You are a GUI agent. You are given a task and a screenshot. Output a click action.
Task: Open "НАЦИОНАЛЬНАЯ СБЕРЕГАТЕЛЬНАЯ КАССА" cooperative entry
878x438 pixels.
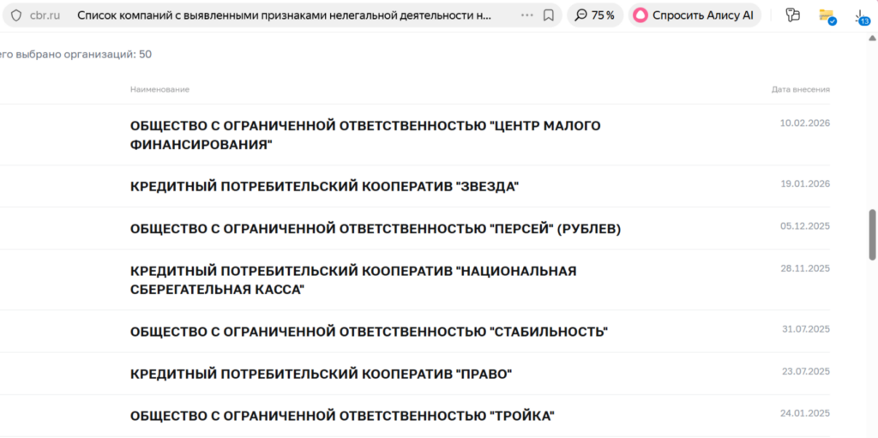353,280
